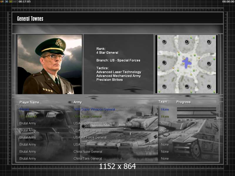Screen dimensions: 235x176
Task: Click the green "USA Laser General" army text
Action: click(x=88, y=116)
